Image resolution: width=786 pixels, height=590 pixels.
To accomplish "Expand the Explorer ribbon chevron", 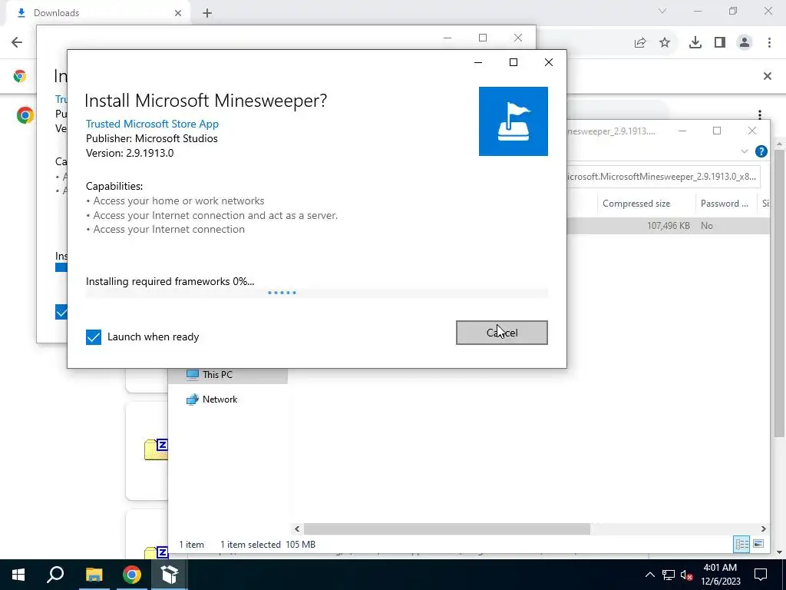I will pos(745,151).
